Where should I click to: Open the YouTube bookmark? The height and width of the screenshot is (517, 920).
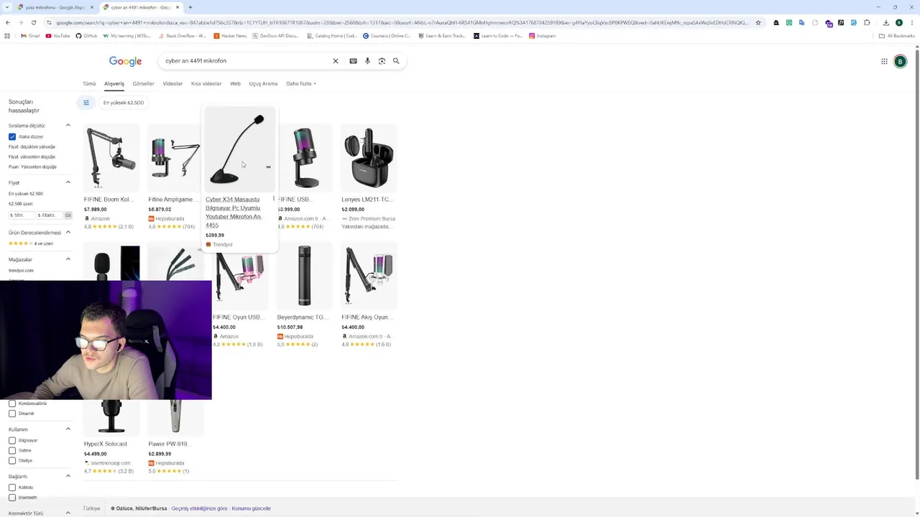point(58,36)
